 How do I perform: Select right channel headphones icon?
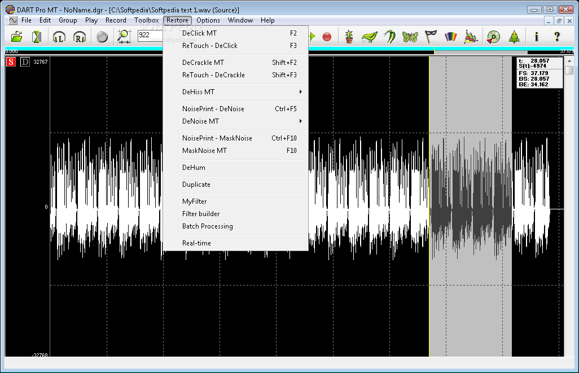coord(80,37)
